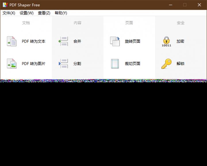This screenshot has height=166, width=207.
Task: Click the golden key unlock icon
Action: [166, 64]
